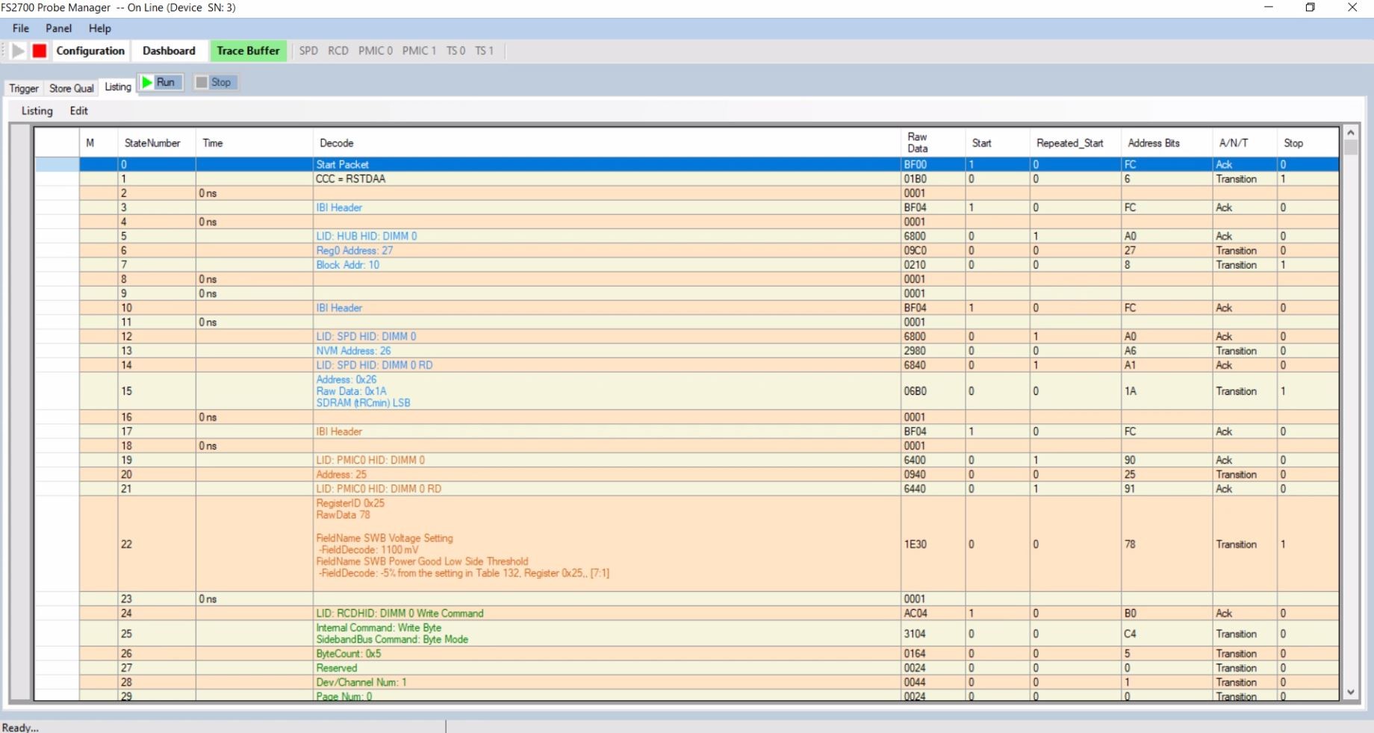Click 'Block Addr: 10' decode entry
The height and width of the screenshot is (733, 1374).
(347, 265)
